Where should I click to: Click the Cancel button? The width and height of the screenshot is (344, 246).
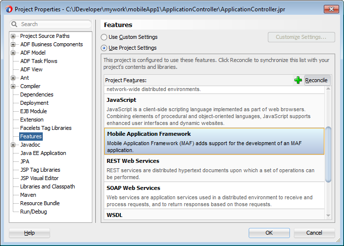[314, 233]
